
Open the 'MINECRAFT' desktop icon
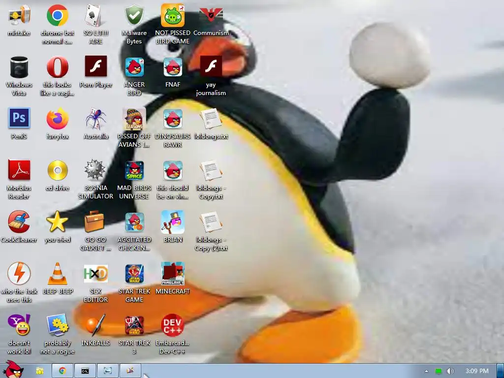(x=173, y=274)
